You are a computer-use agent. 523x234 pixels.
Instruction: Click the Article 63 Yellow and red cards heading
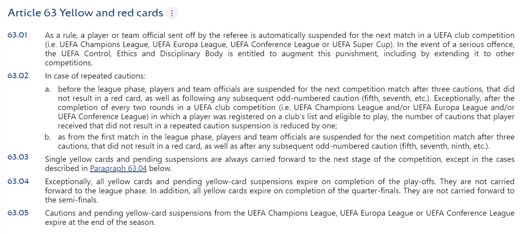(x=85, y=13)
